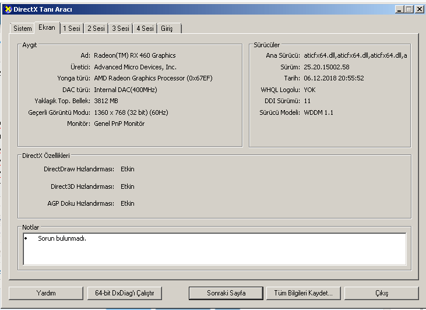426x310 pixels.
Task: Click Tüm Bilgileri Kaydet button
Action: (x=303, y=293)
